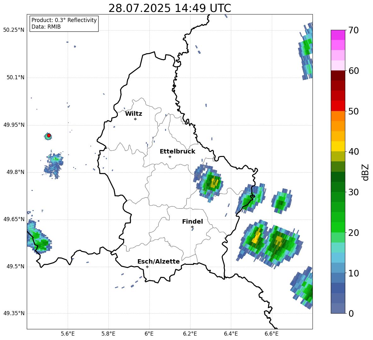Click the 5.6°E longitude label
373x340 pixels.
(68, 334)
